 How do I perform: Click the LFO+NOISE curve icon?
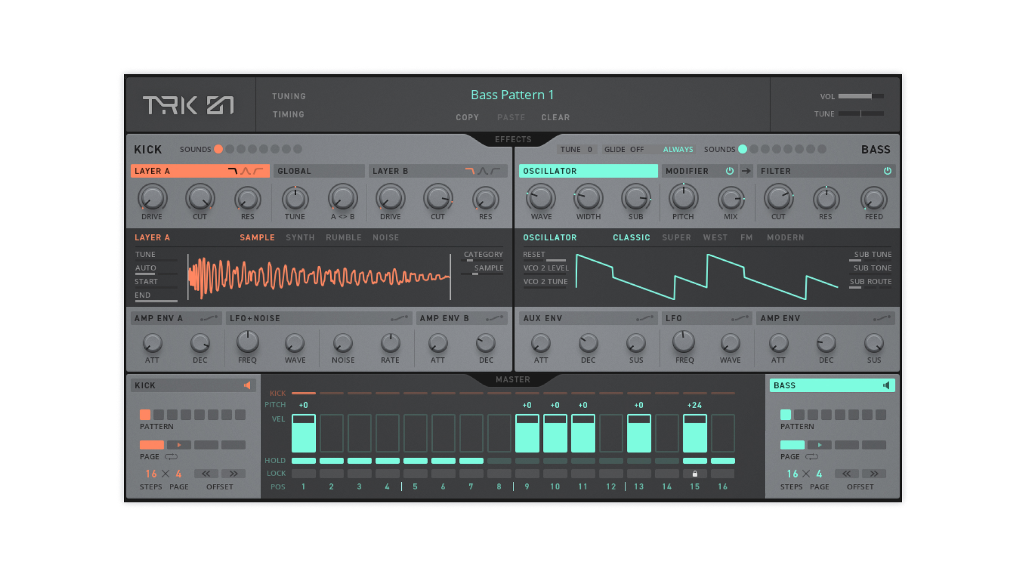[x=399, y=318]
